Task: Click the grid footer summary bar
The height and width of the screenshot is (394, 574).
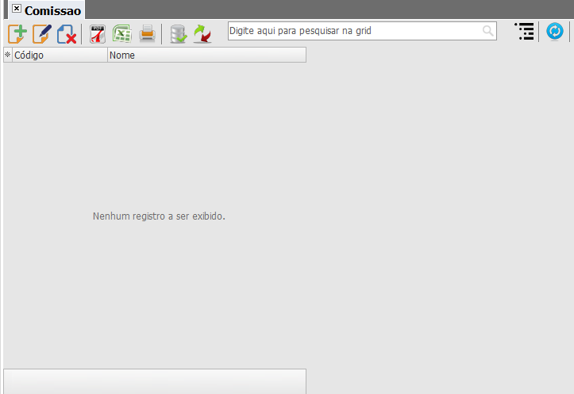Action: (x=155, y=381)
